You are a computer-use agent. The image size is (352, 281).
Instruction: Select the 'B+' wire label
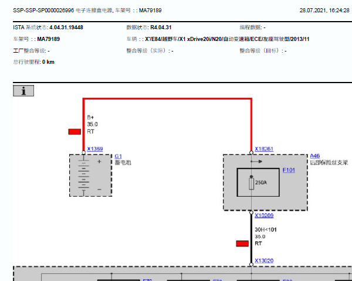click(90, 117)
